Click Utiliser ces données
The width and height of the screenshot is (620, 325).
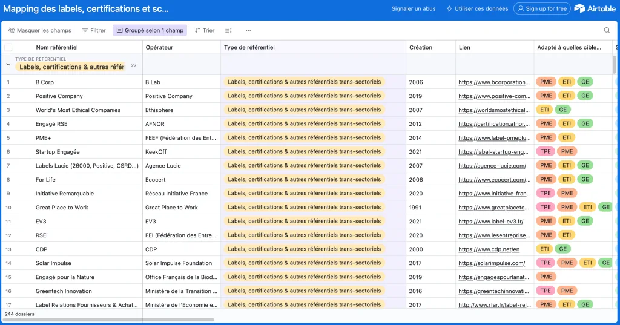[x=477, y=9]
